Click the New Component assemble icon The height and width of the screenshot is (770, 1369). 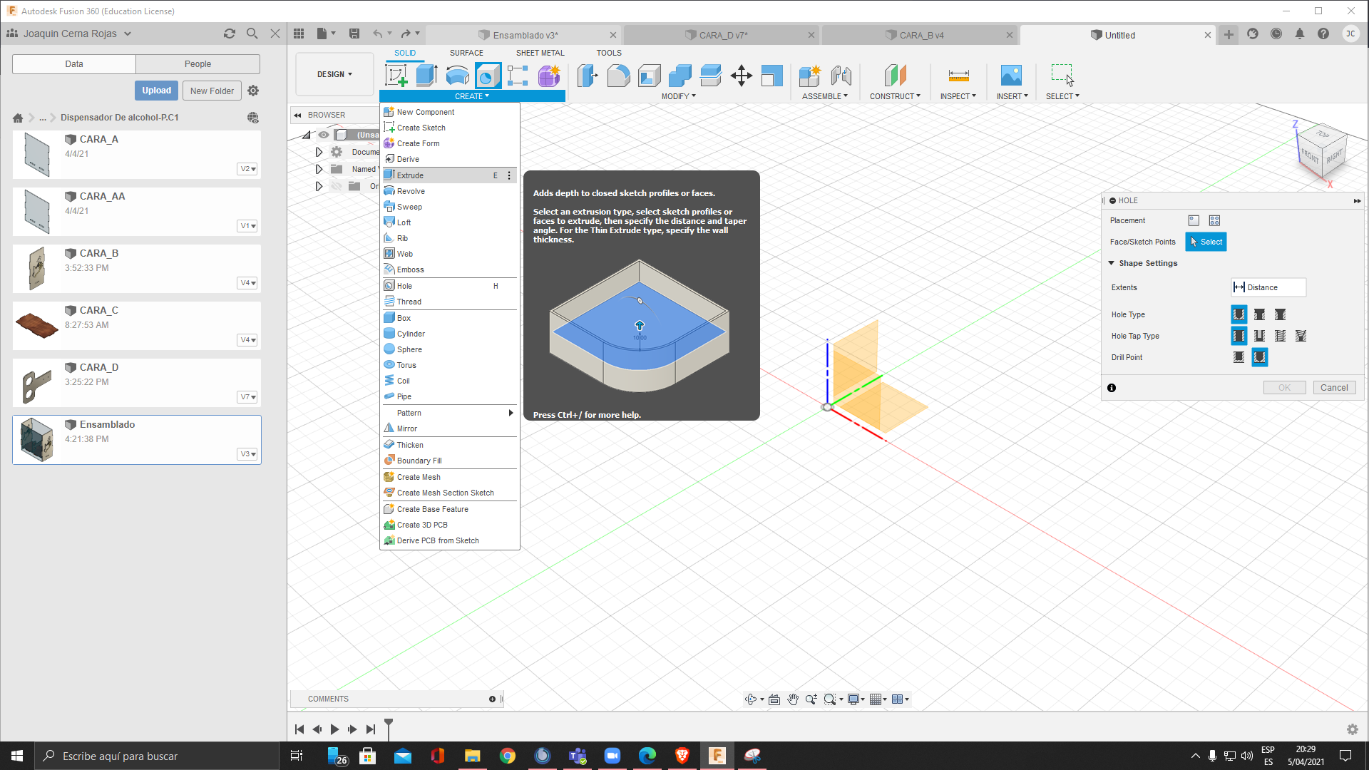pyautogui.click(x=810, y=75)
